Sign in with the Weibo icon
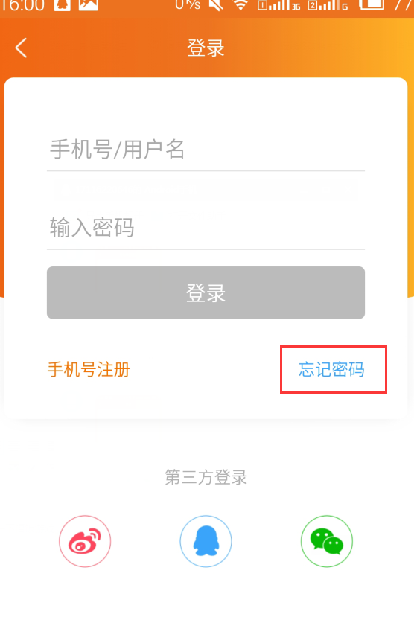414x617 pixels. pos(85,541)
